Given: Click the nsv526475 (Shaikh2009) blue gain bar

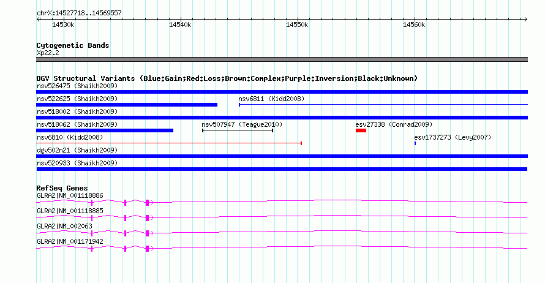Looking at the screenshot, I should [x=282, y=92].
